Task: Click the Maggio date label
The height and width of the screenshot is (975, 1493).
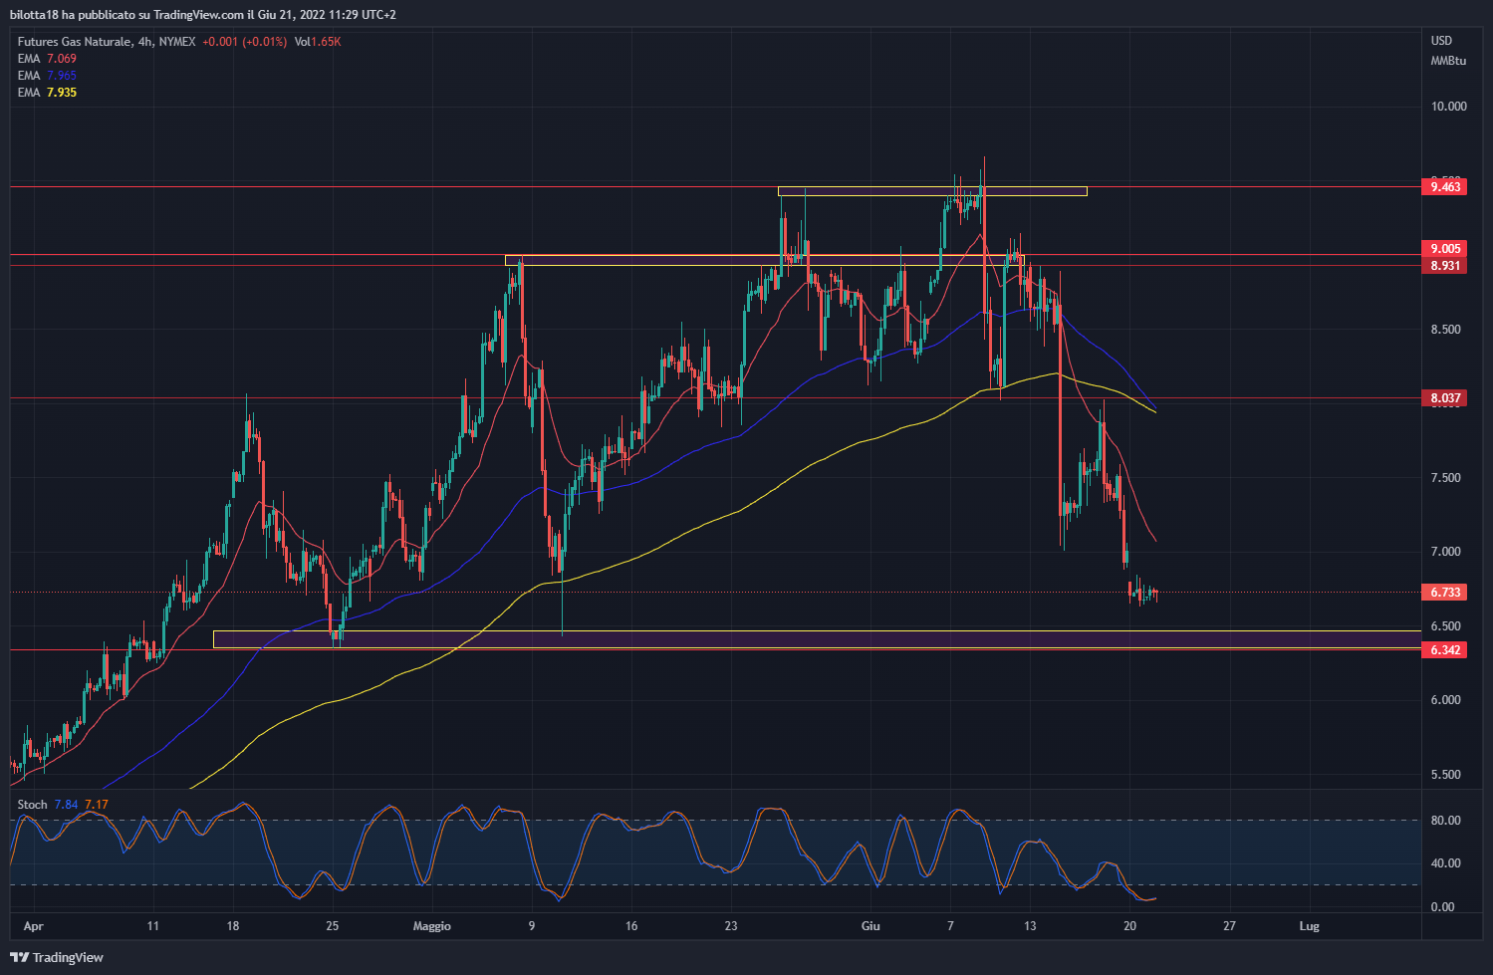Action: pos(432,926)
